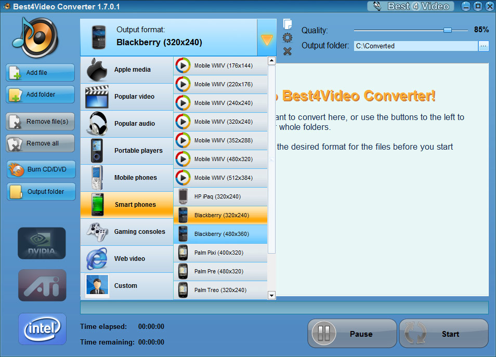
Task: Select Palm Pixi (400x320) format
Action: (x=220, y=253)
